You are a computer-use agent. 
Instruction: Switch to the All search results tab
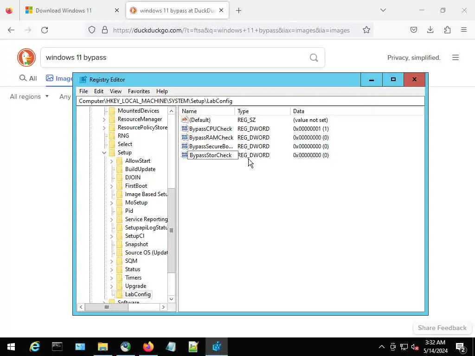pyautogui.click(x=28, y=78)
